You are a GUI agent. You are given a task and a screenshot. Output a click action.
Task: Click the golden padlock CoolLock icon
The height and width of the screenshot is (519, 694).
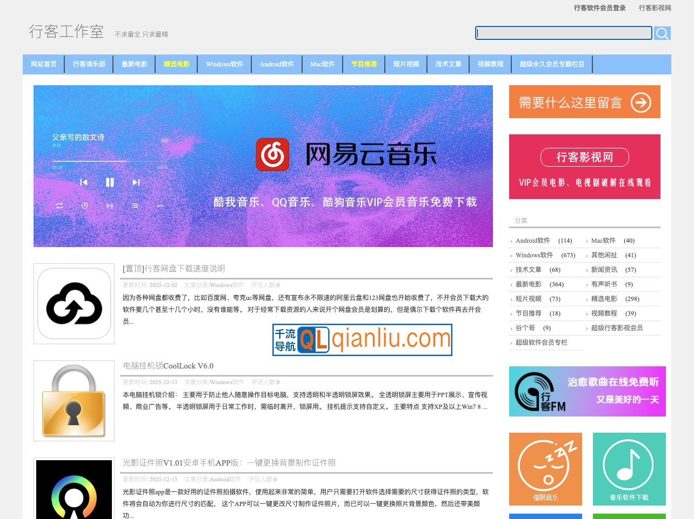click(x=74, y=401)
